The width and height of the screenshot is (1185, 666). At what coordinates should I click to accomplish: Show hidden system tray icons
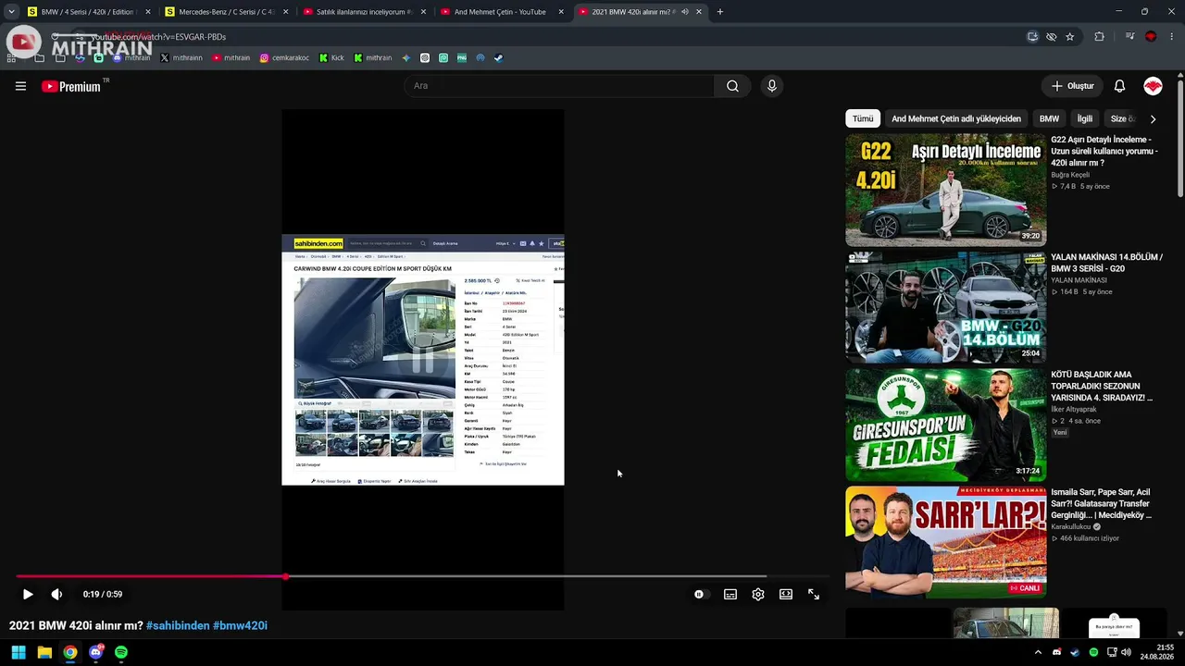coord(1038,652)
